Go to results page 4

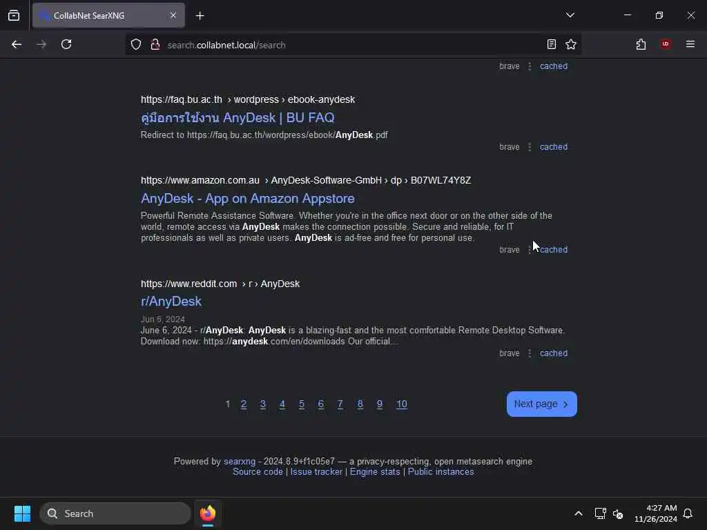[282, 404]
